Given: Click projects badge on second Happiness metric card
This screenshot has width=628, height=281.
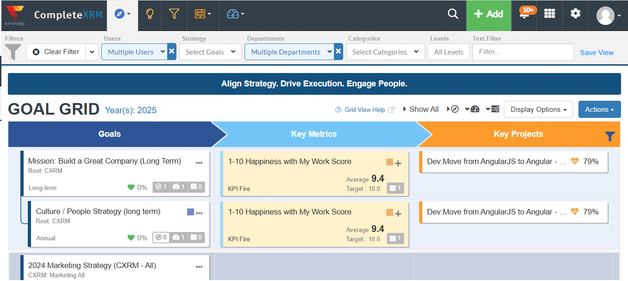Looking at the screenshot, I should pos(396,238).
